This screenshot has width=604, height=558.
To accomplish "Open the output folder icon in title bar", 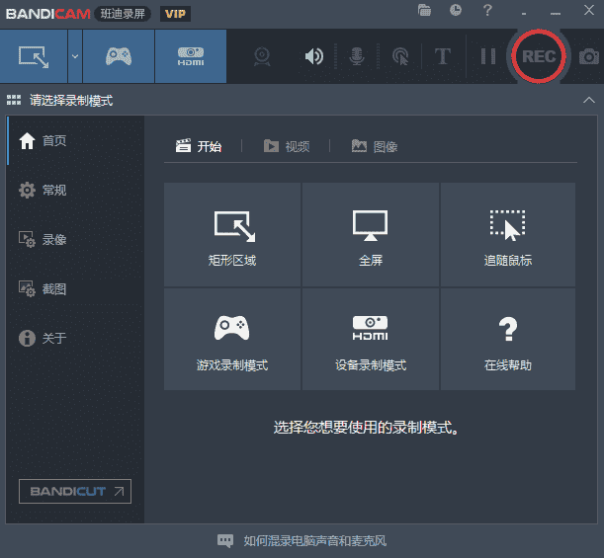I will tap(425, 11).
